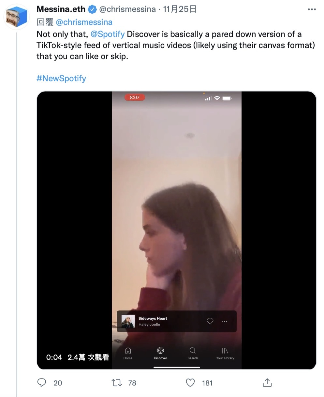Click the blue verified badge icon
The width and height of the screenshot is (324, 397).
tap(93, 9)
